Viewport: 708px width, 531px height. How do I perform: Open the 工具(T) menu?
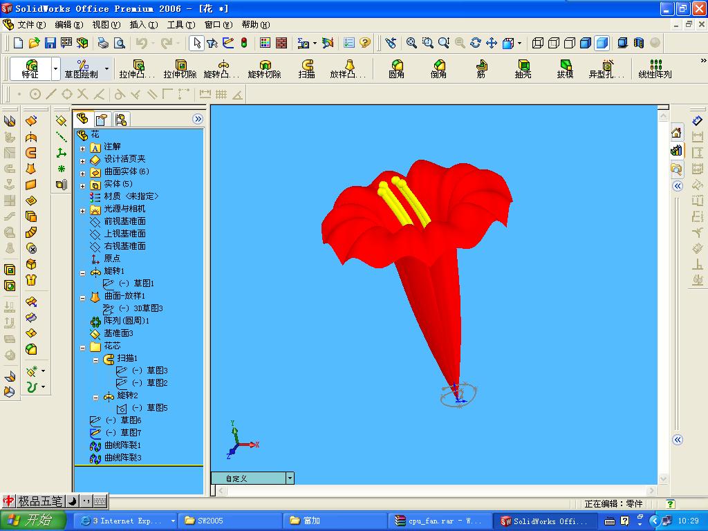(181, 25)
